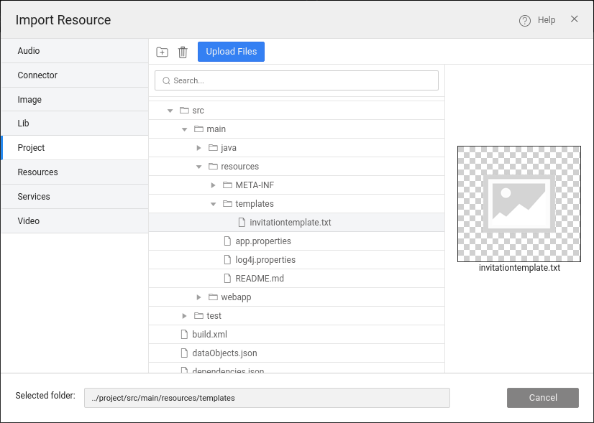594x423 pixels.
Task: Click the build.xml file icon
Action: click(x=184, y=335)
